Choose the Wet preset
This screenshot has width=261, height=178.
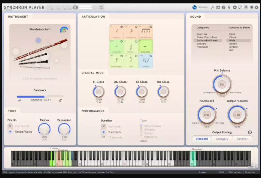[231, 50]
